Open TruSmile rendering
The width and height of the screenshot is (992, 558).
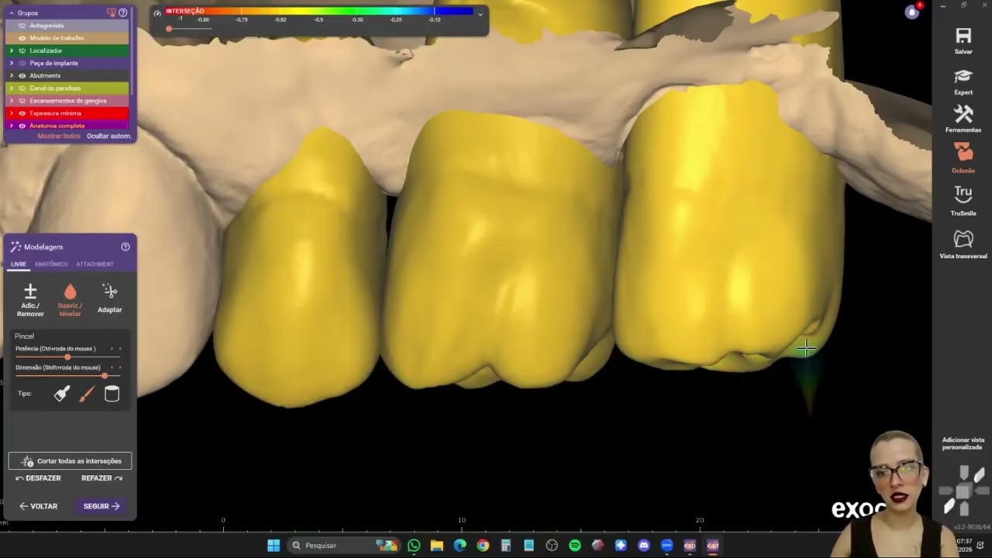[963, 201]
